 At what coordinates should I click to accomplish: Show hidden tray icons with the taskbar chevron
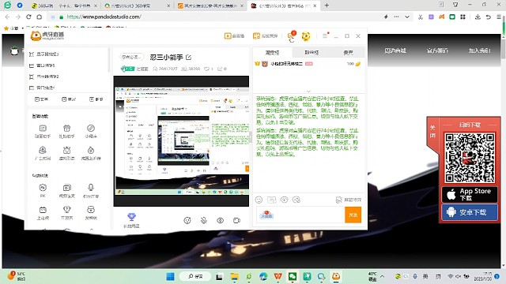[x=383, y=276]
